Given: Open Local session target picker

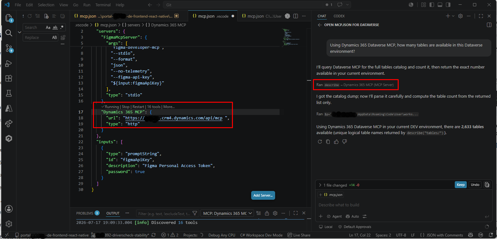Looking at the screenshot, I should coord(326,227).
